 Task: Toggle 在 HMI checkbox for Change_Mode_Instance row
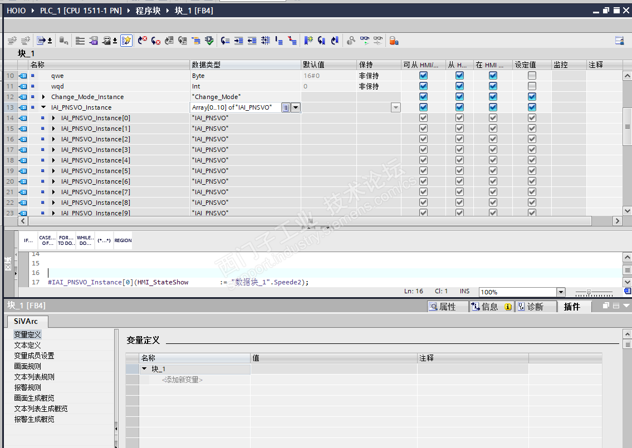(x=493, y=96)
